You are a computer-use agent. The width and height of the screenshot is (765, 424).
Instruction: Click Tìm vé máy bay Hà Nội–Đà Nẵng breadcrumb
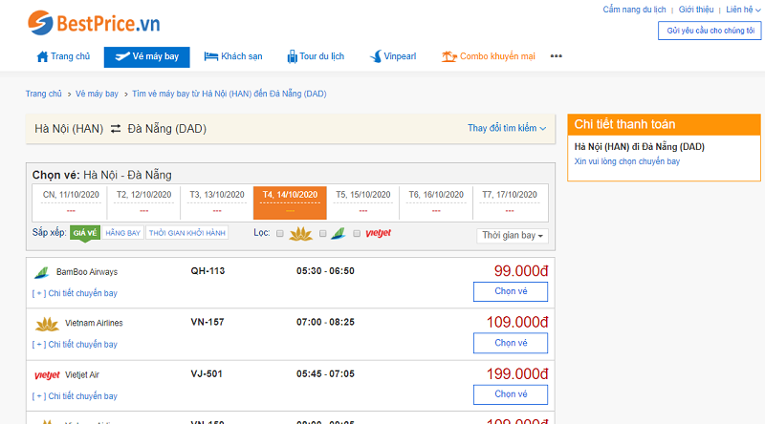229,94
